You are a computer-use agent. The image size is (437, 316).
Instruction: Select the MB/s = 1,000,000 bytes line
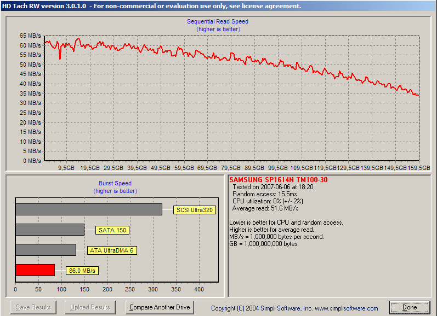(x=276, y=237)
